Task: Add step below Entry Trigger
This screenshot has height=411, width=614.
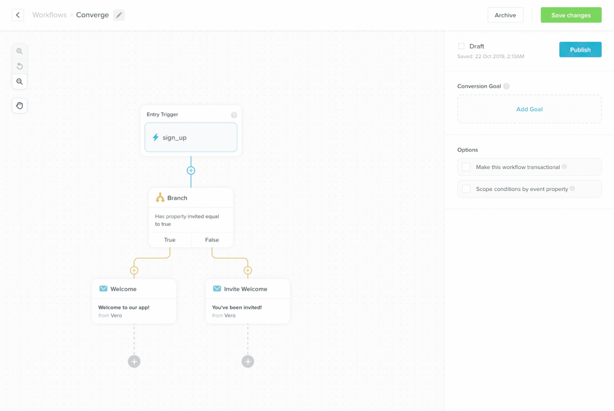Action: 191,170
